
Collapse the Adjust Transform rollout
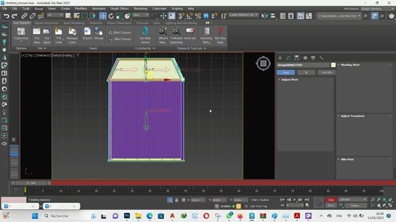click(353, 116)
